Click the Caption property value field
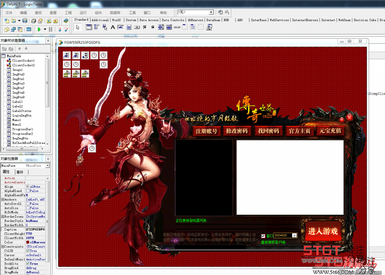385x275 pixels. 36,230
